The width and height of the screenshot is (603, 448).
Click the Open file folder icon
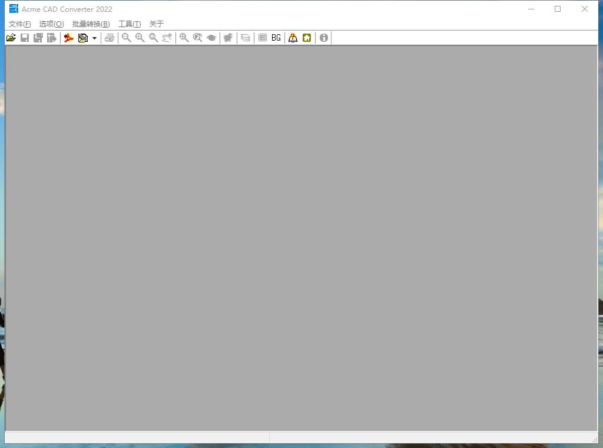tap(11, 38)
